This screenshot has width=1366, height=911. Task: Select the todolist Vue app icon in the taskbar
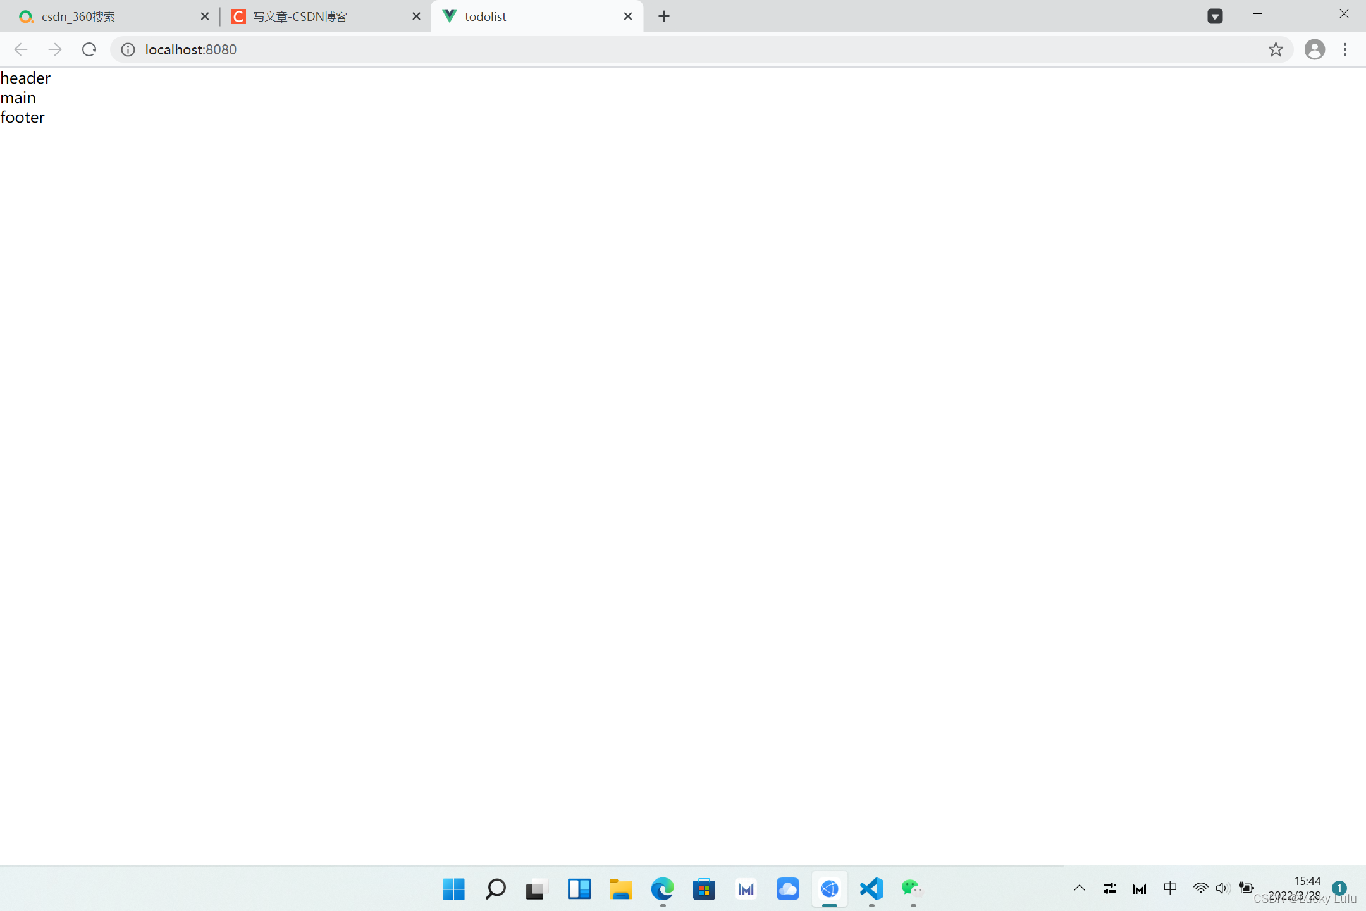(829, 888)
